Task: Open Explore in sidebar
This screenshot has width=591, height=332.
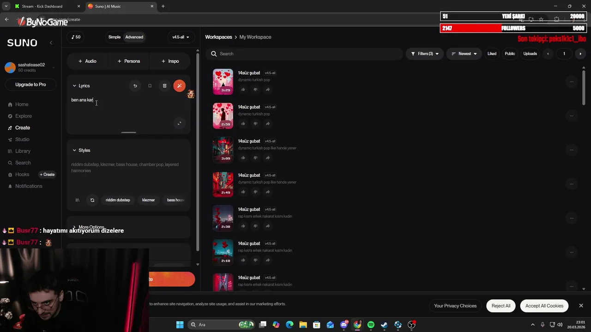Action: pos(23,116)
